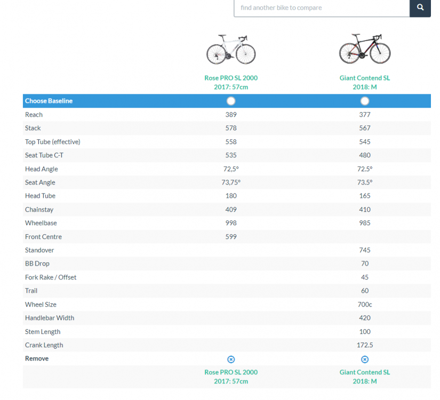Viewport: 440px width, 400px height.
Task: Click the Stem Length label
Action: 42,332
